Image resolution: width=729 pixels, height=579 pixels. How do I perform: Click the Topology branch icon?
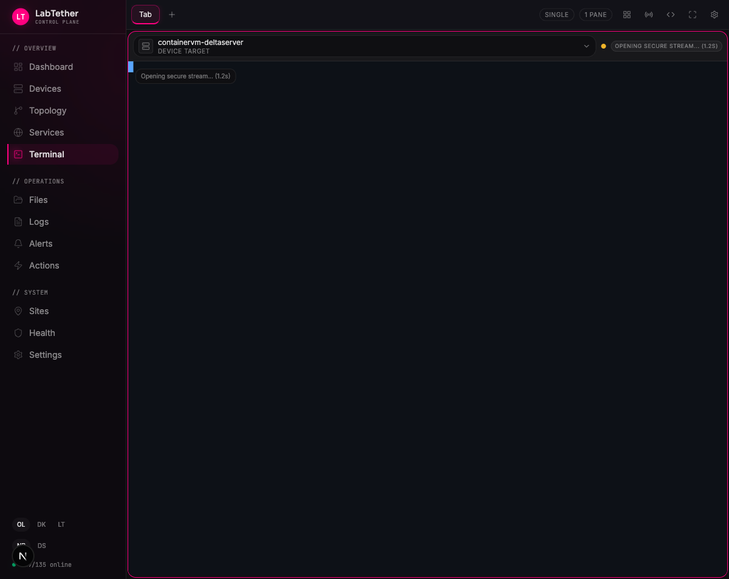pos(18,111)
